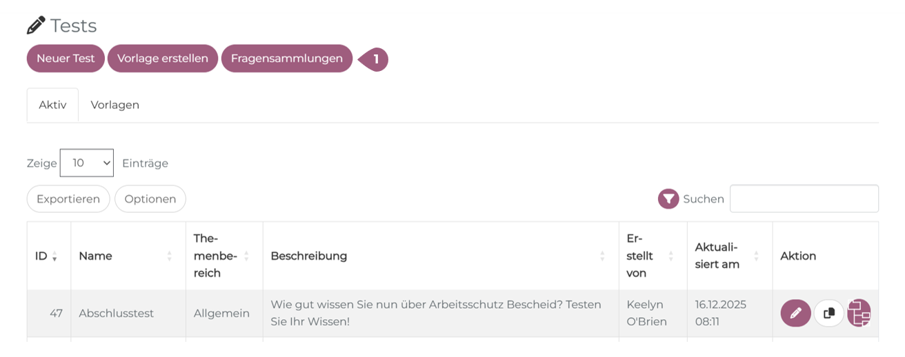Open Fragensammlungen via its button
Viewport: 905px width, 357px height.
coord(286,59)
